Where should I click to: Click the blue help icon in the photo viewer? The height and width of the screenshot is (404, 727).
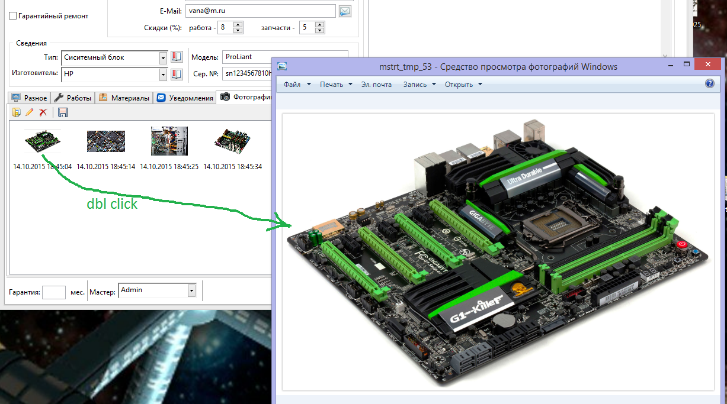(x=710, y=84)
